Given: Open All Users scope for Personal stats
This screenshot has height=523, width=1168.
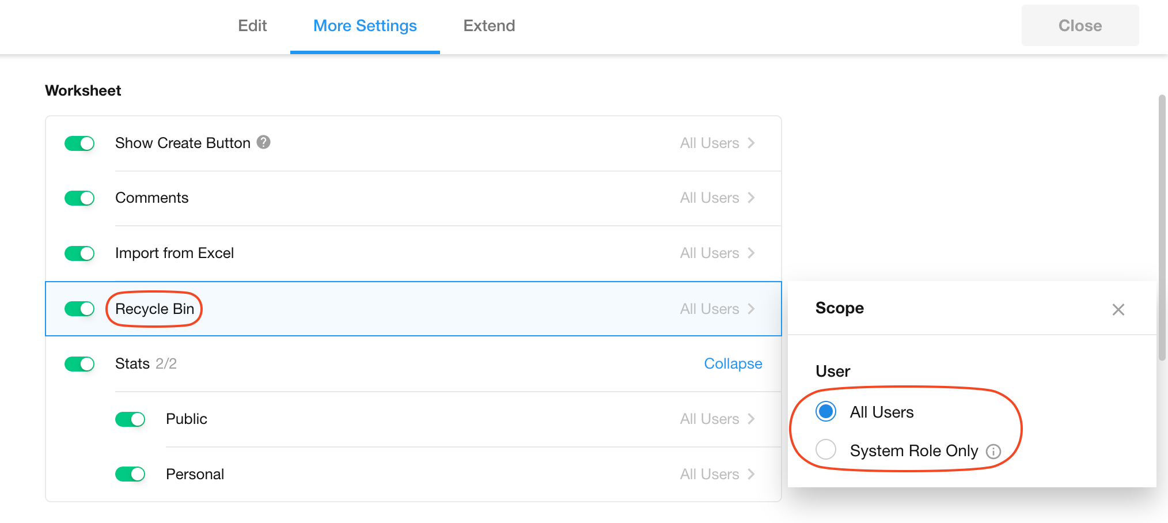Looking at the screenshot, I should point(717,474).
